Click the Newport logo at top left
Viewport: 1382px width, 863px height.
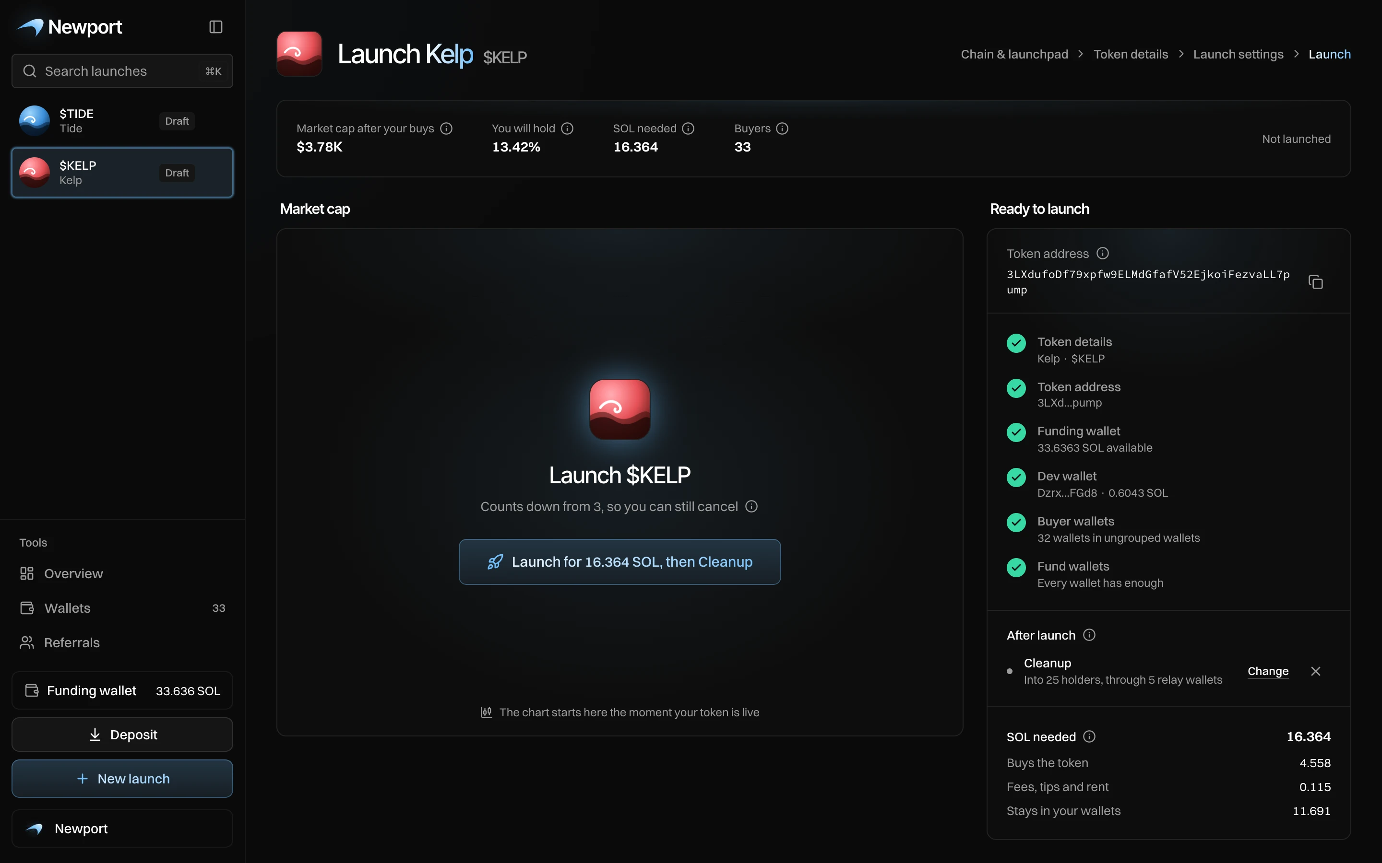(70, 27)
